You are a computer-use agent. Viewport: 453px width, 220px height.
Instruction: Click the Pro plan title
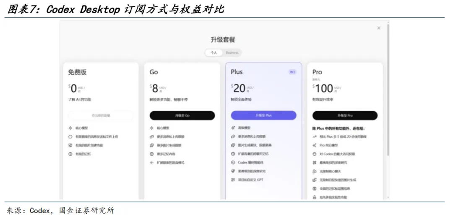click(x=317, y=72)
